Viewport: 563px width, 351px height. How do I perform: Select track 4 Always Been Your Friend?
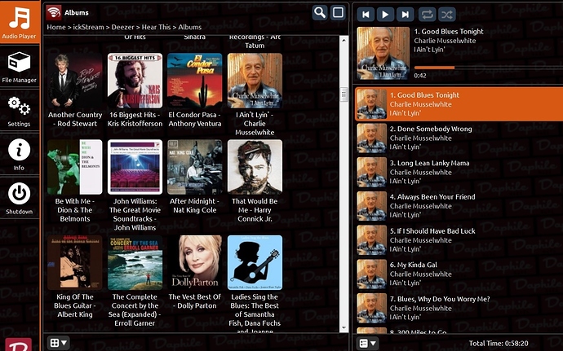459,206
